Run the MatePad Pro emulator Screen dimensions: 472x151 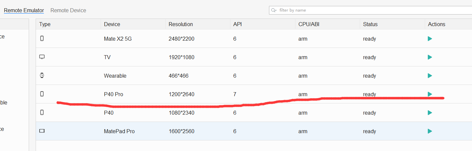[x=430, y=131]
